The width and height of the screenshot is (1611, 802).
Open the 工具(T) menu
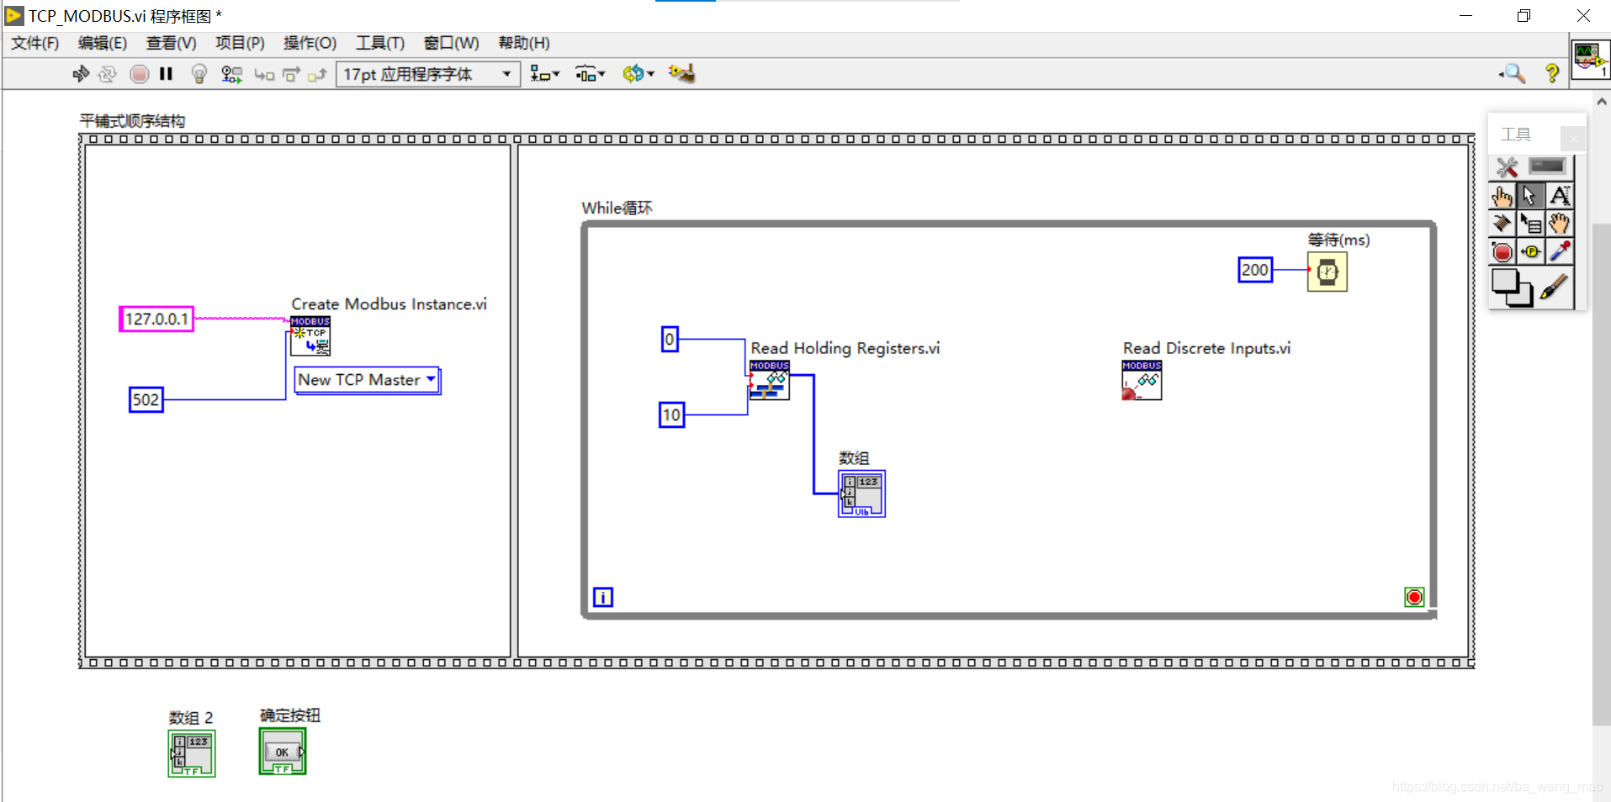click(x=379, y=43)
